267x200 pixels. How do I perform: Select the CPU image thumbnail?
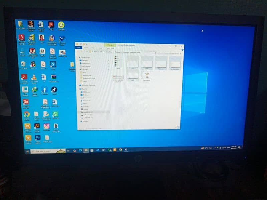pyautogui.click(x=133, y=63)
